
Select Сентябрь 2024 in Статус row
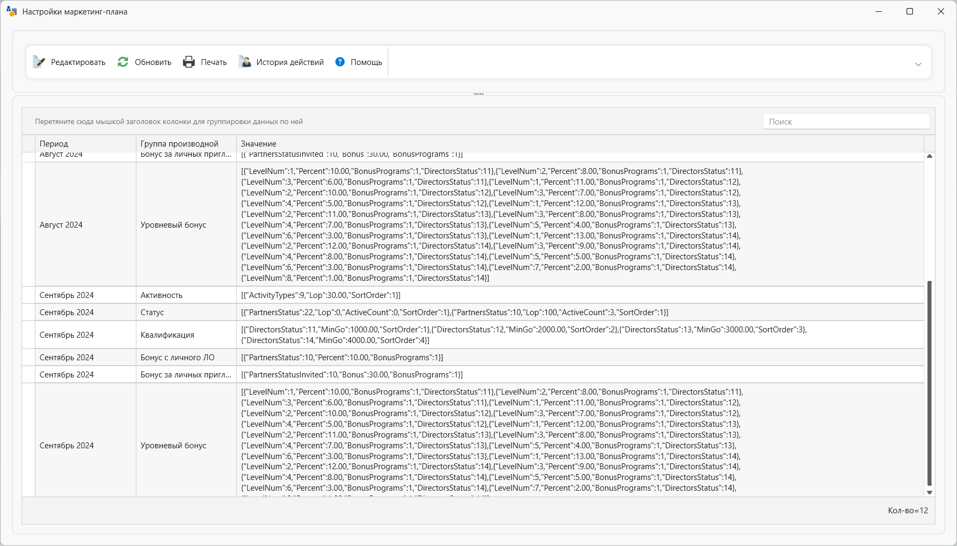pyautogui.click(x=85, y=312)
